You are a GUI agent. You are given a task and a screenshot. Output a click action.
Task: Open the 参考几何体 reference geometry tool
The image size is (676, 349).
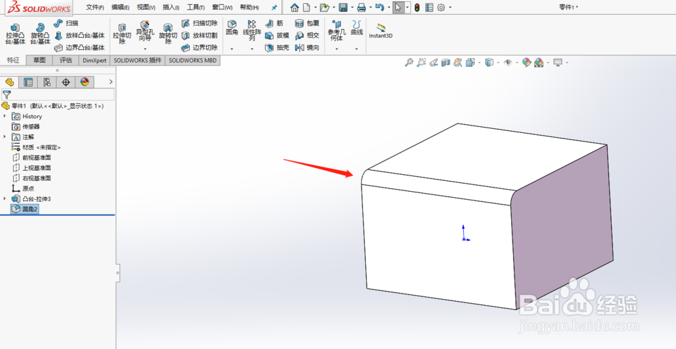pyautogui.click(x=337, y=31)
